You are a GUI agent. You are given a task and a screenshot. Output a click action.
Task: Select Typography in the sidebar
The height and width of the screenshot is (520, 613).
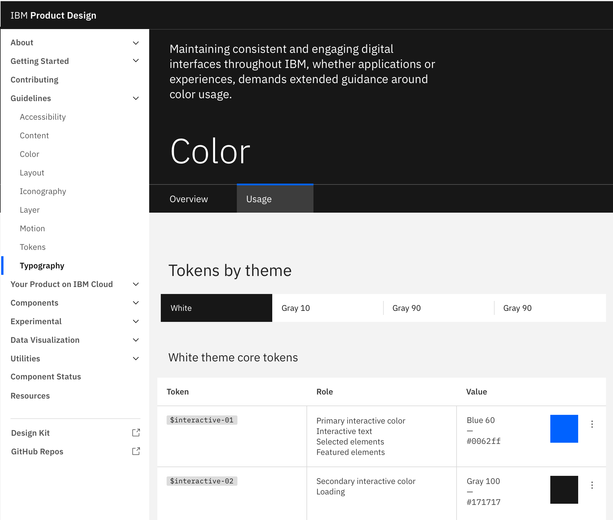tap(42, 265)
